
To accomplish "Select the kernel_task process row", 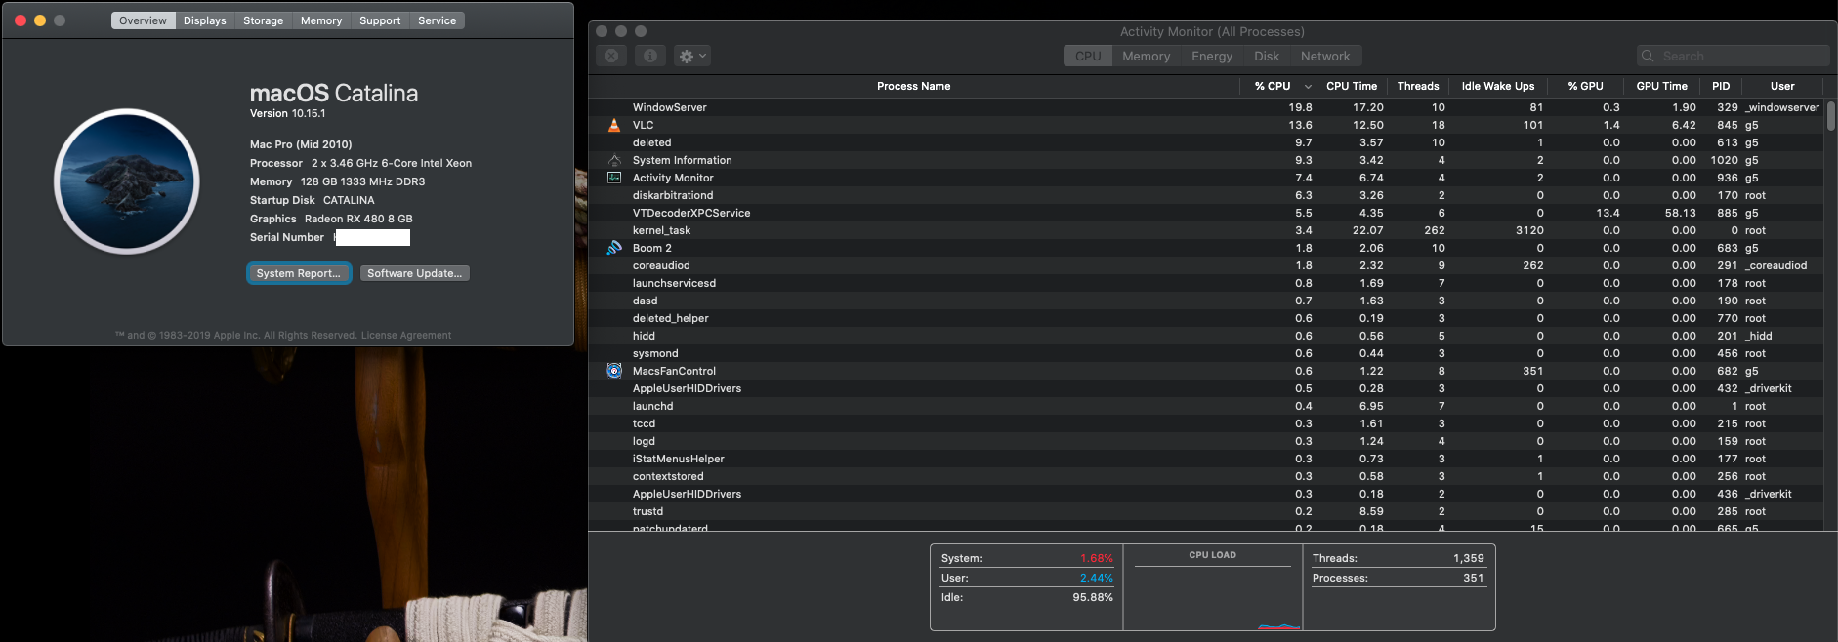I will (1205, 230).
